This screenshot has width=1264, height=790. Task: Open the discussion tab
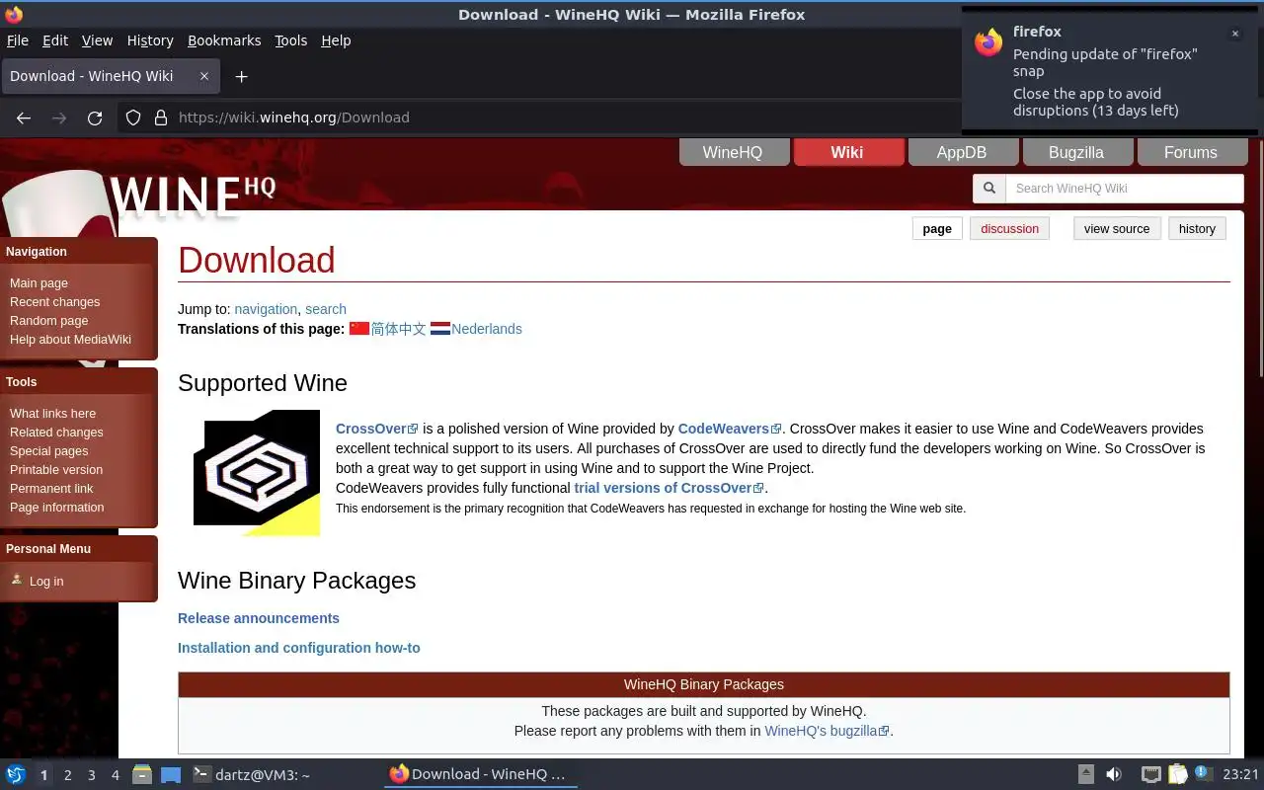[x=1009, y=229]
